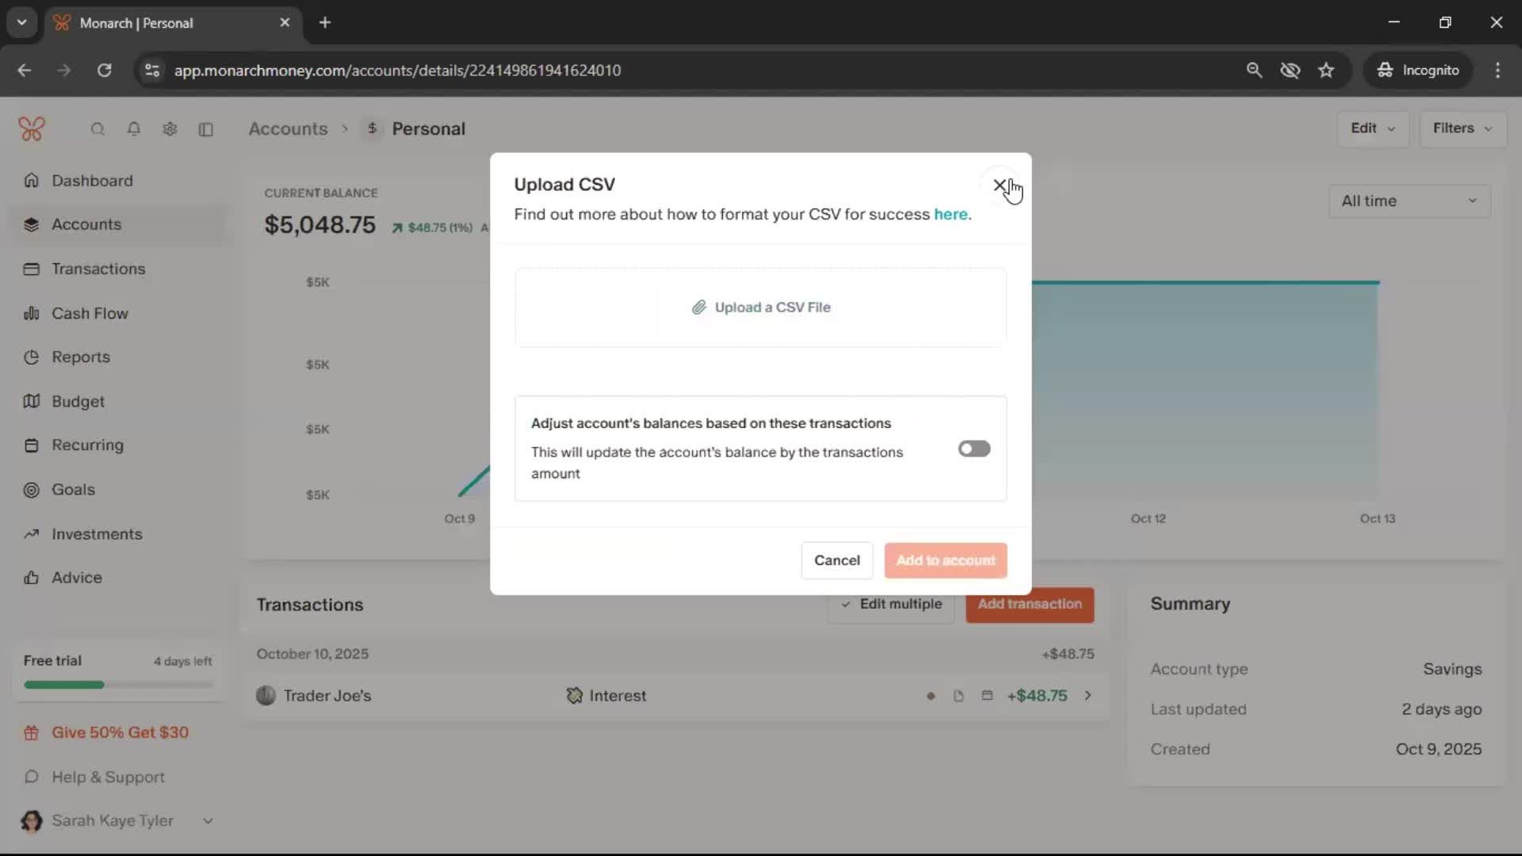The width and height of the screenshot is (1522, 856).
Task: Open settings gear icon in sidebar header
Action: click(x=170, y=129)
